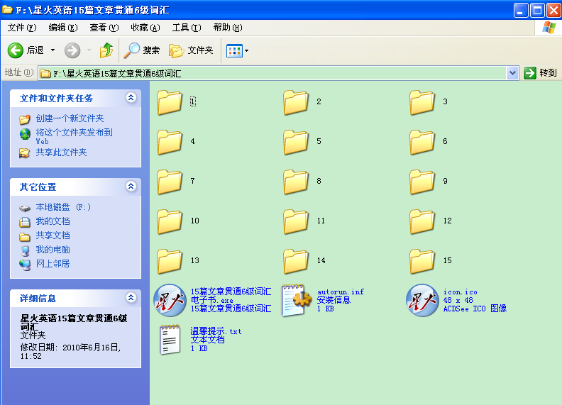Select folder icon named 8

(x=296, y=182)
